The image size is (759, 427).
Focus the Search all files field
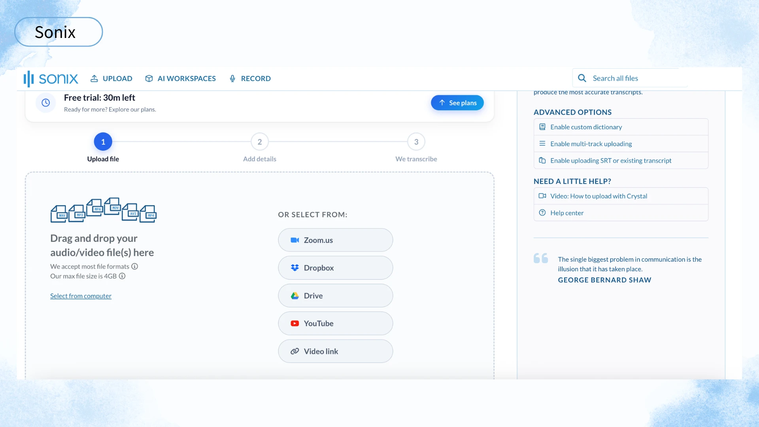630,78
